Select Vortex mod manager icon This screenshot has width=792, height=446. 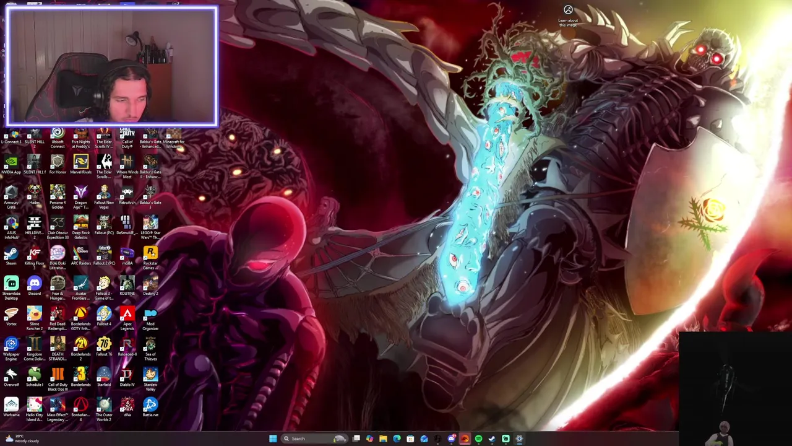click(11, 316)
